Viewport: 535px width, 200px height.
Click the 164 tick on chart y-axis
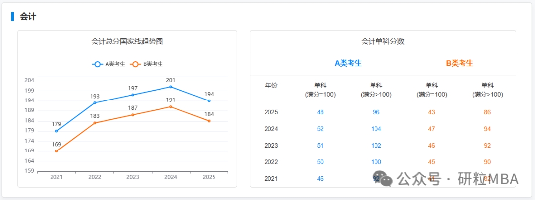[30, 161]
